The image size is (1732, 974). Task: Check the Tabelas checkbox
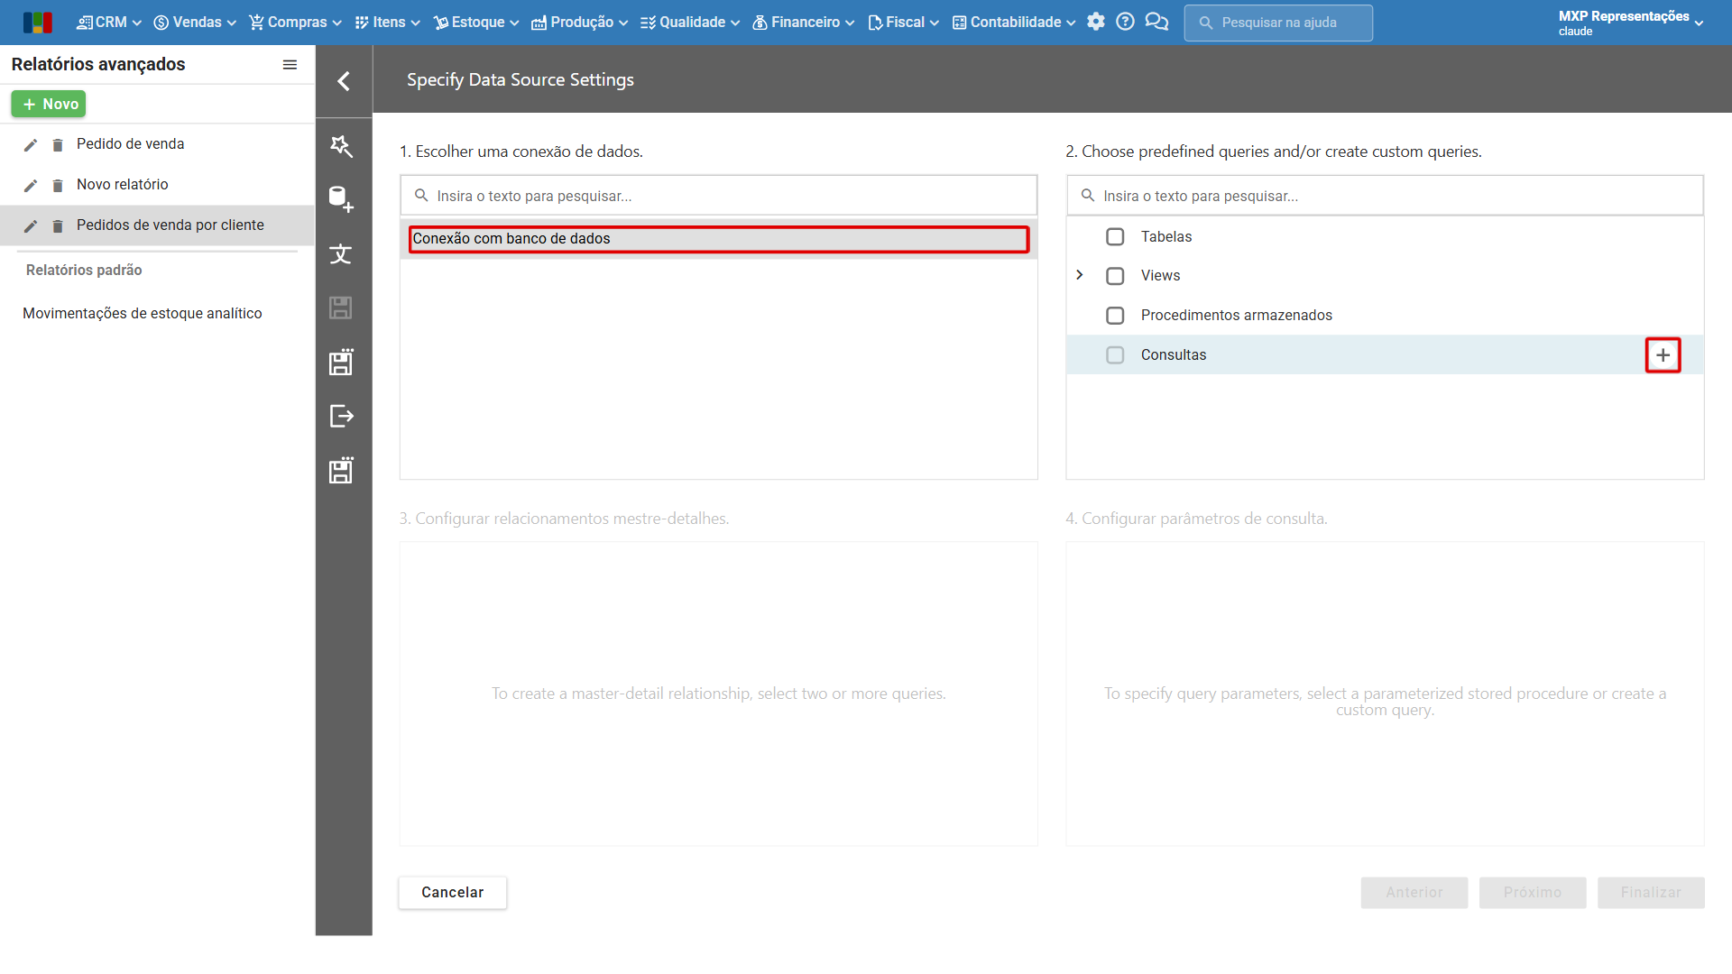click(1115, 237)
